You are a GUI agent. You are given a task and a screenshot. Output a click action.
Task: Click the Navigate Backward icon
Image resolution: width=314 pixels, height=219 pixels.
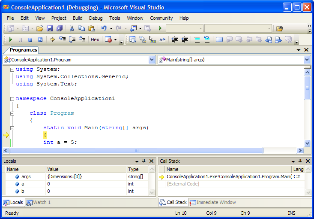click(133, 28)
